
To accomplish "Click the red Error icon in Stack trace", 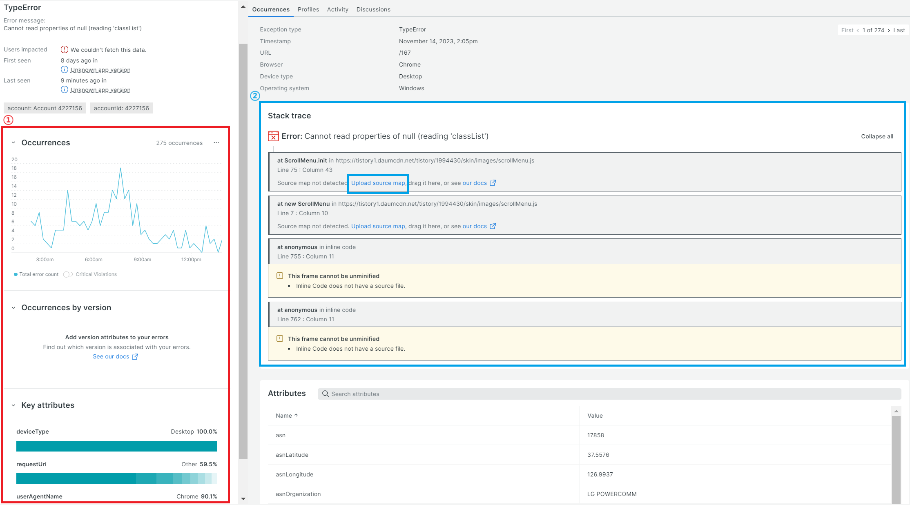I will 273,136.
